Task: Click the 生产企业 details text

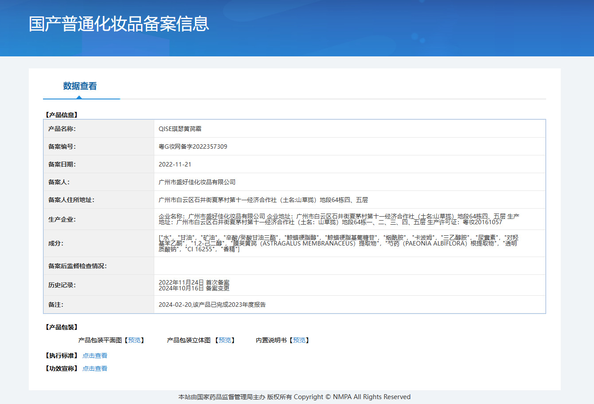Action: (x=339, y=219)
